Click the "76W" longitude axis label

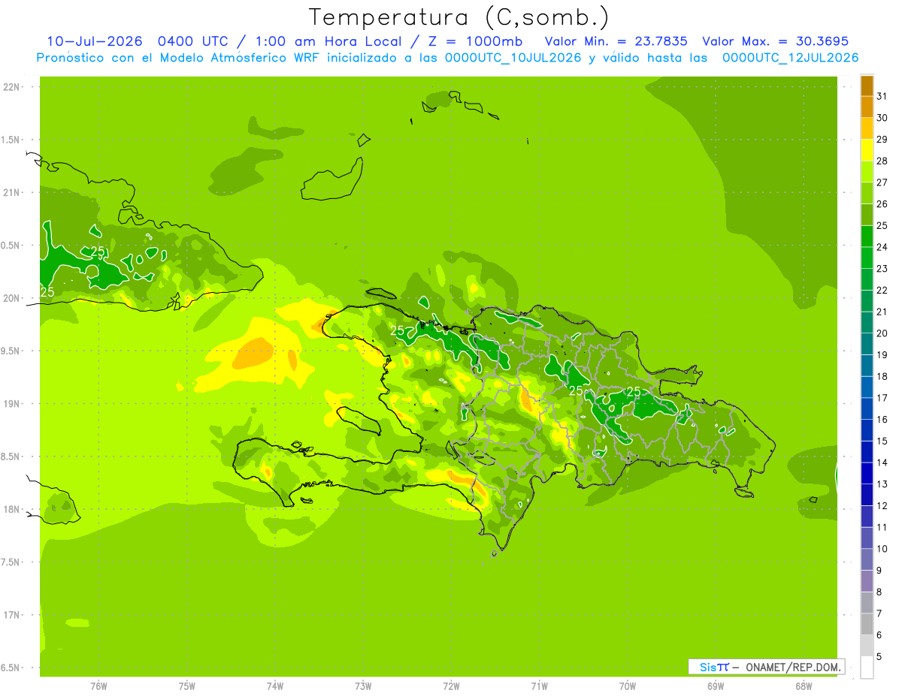point(98,686)
